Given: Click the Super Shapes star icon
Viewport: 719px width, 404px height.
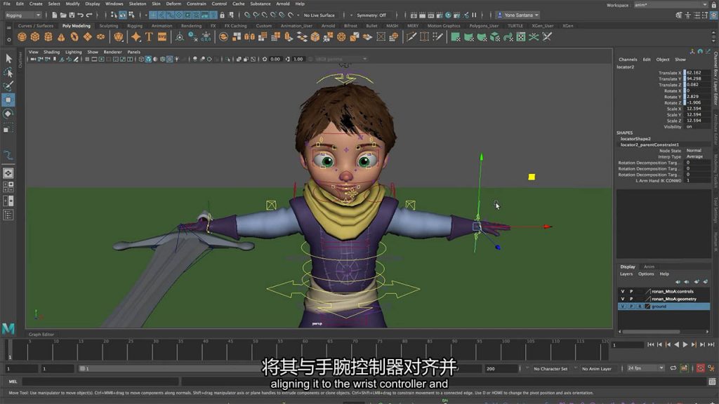Looking at the screenshot, I should point(136,37).
